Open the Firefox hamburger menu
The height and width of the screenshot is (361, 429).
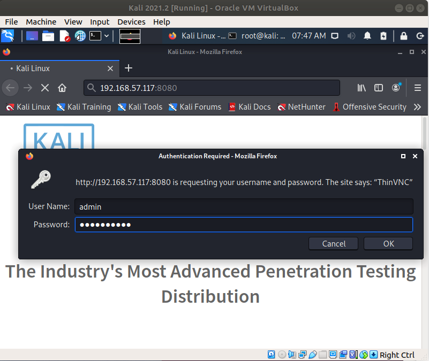[418, 88]
